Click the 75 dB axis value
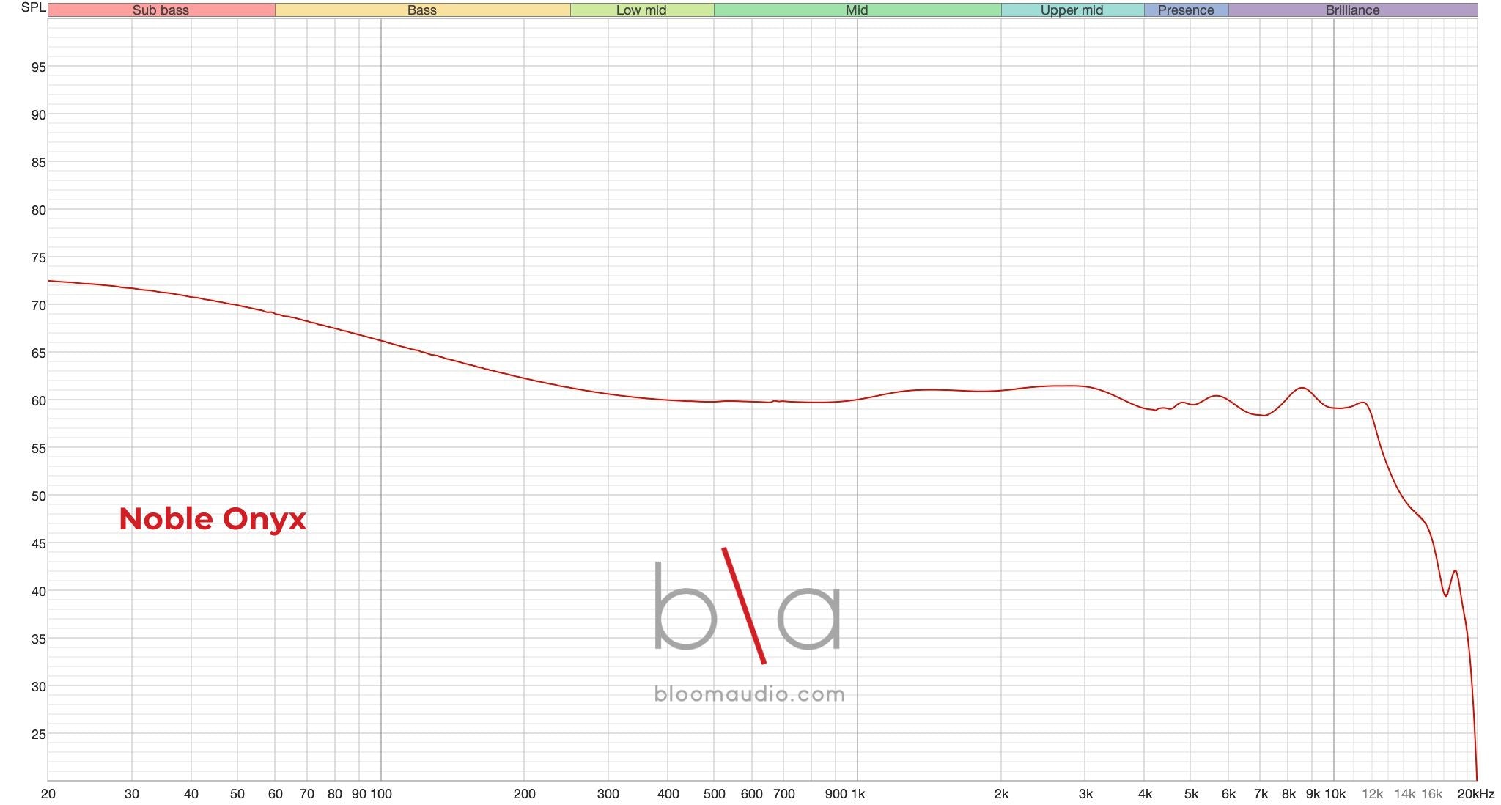The width and height of the screenshot is (1501, 805). (x=38, y=258)
